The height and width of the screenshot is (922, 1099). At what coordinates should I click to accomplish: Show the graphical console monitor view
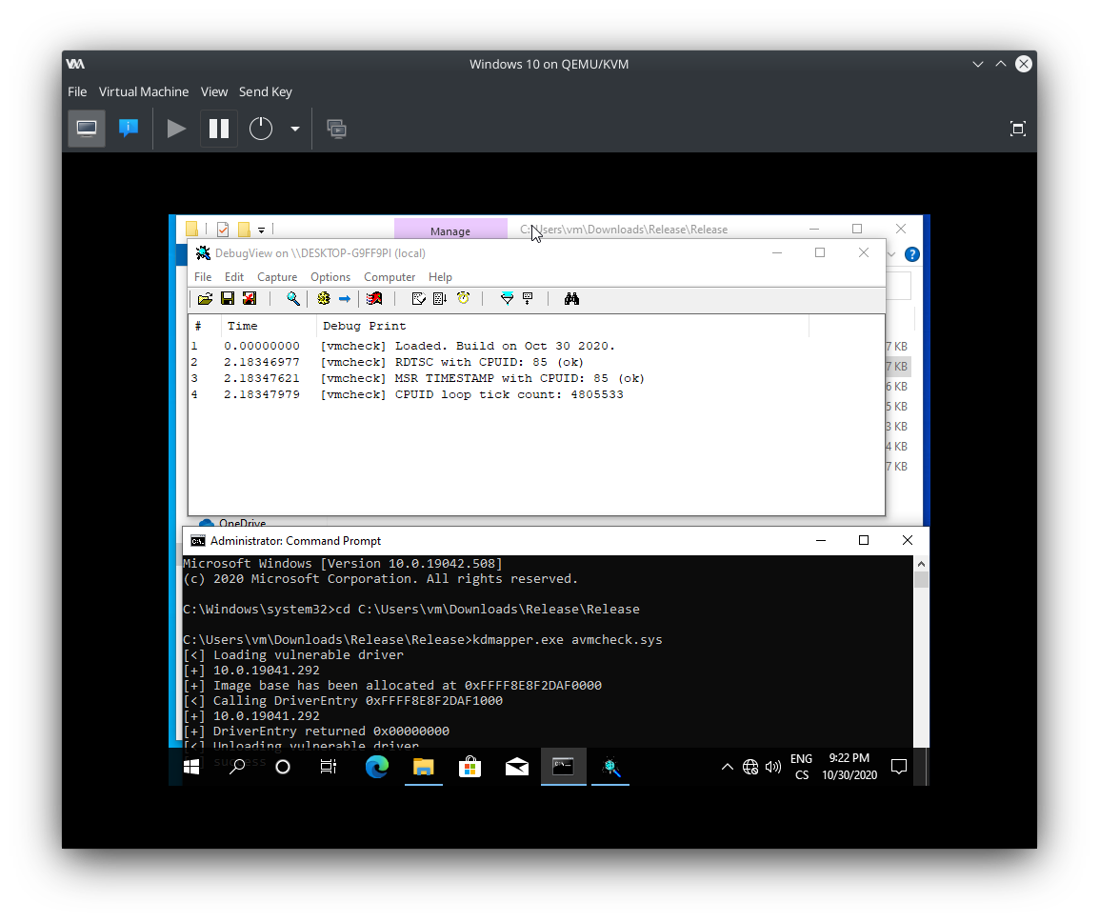tap(87, 129)
